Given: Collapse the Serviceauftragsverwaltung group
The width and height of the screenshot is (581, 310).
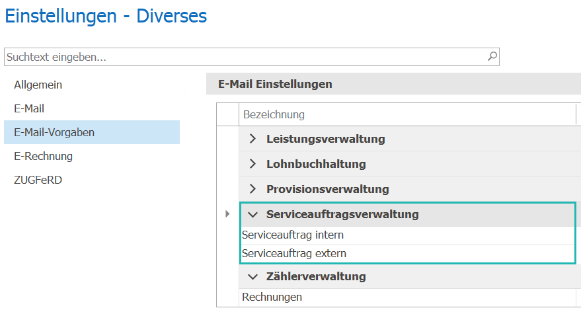Looking at the screenshot, I should click(x=252, y=214).
